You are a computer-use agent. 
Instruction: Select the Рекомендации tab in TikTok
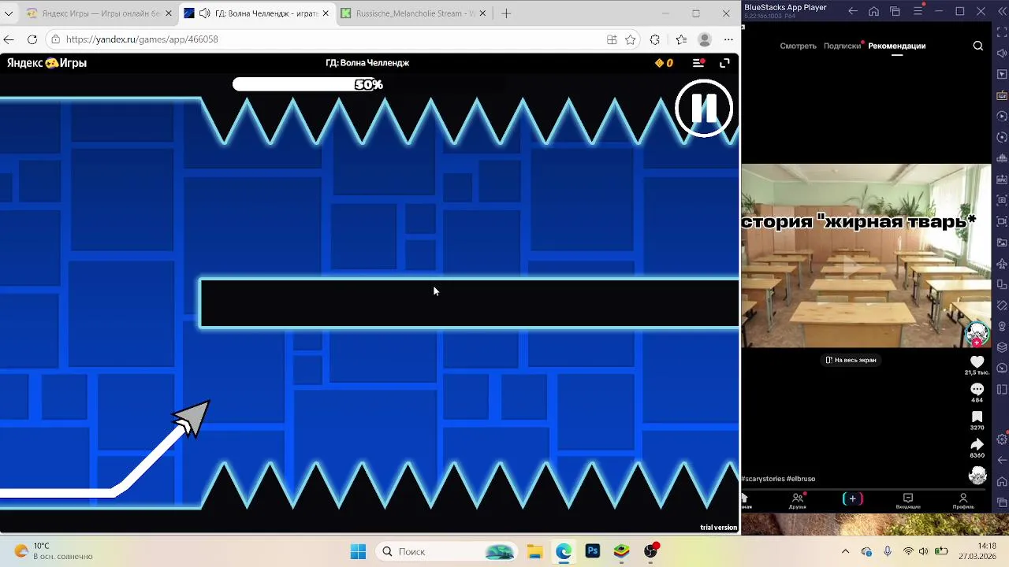[896, 46]
